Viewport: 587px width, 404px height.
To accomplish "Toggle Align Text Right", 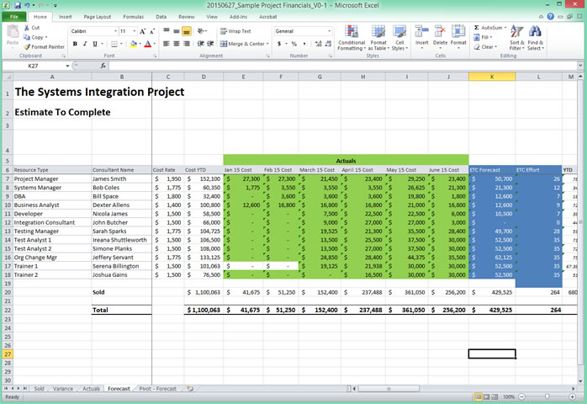I will coord(187,44).
